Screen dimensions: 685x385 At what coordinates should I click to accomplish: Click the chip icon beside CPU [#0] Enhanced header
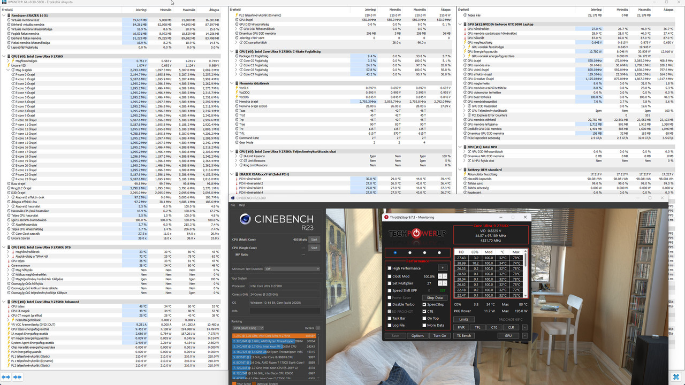[x=9, y=302]
